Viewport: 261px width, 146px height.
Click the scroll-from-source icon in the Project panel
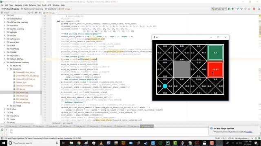tap(29, 13)
